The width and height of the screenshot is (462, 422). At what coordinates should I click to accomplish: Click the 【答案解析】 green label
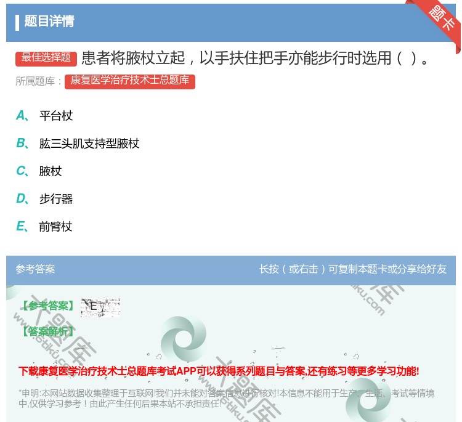point(48,332)
